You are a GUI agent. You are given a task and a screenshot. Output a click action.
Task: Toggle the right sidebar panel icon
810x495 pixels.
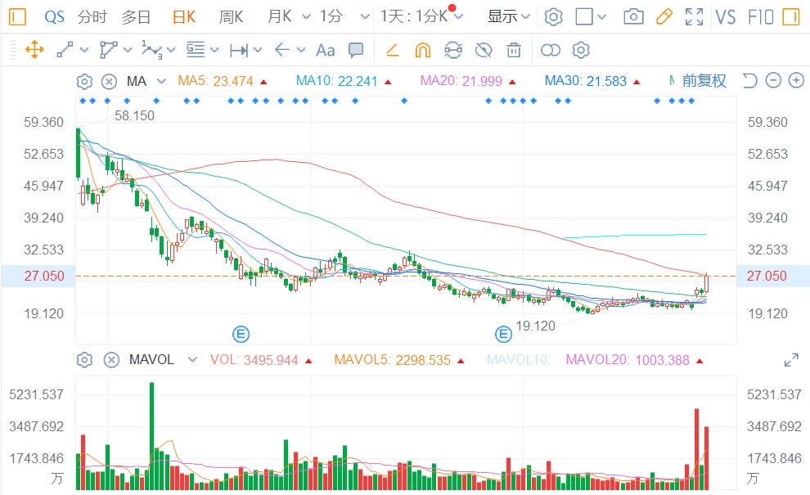point(790,16)
